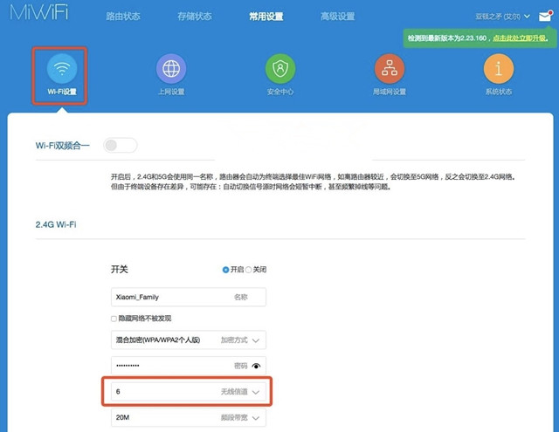Screen dimensions: 559x432
Task: Expand the 加密方式 encryption dropdown
Action: click(x=256, y=341)
